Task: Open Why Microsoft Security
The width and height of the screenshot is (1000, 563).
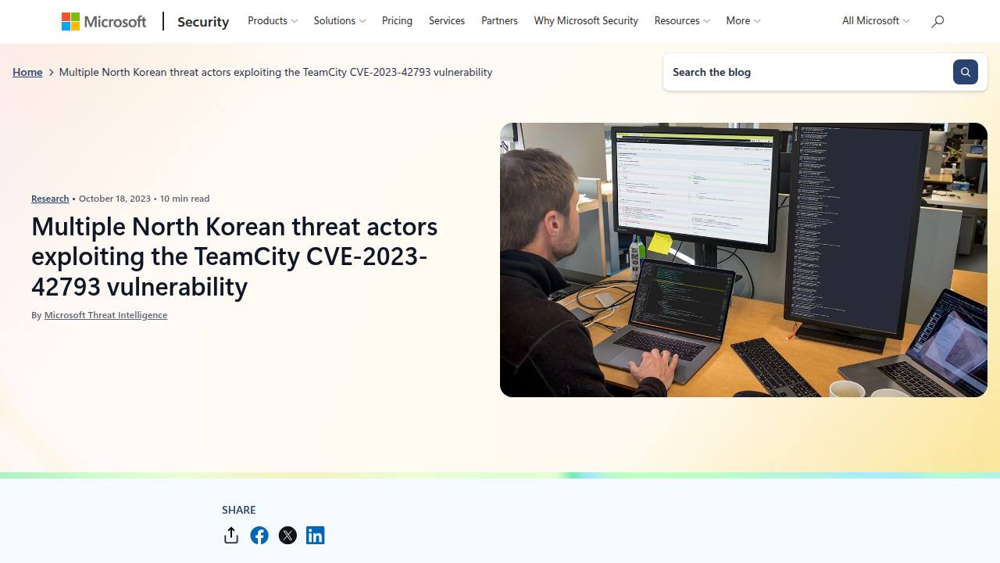Action: (x=586, y=21)
